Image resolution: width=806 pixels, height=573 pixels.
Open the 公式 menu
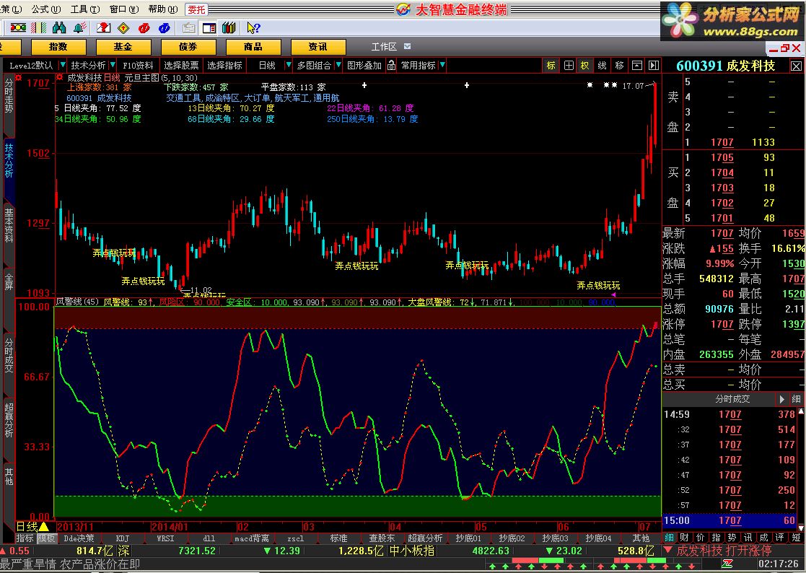(x=45, y=9)
